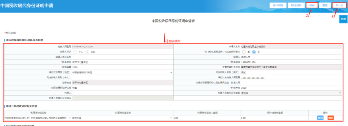
Task: Click the 联系地址 input field
Action: [x=122, y=62]
